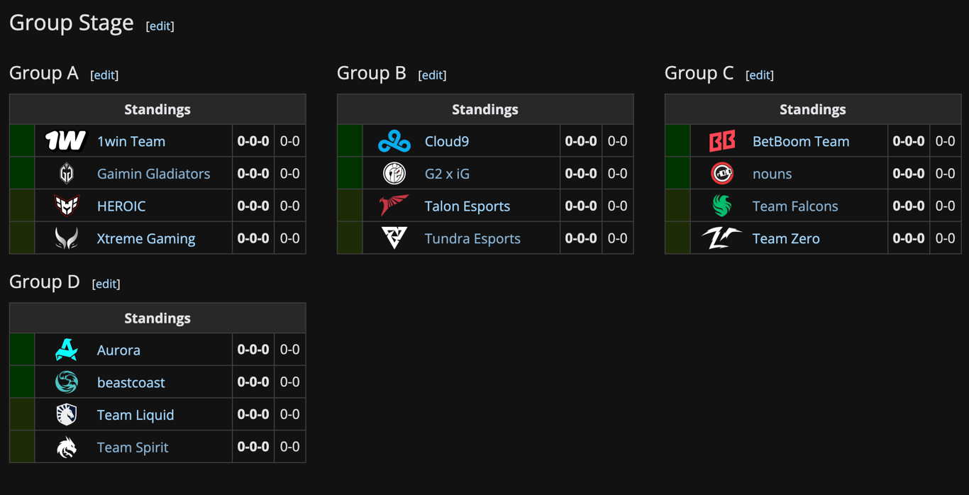The width and height of the screenshot is (969, 495).
Task: Click the Xtreme Gaming 0-0 game score
Action: 290,238
